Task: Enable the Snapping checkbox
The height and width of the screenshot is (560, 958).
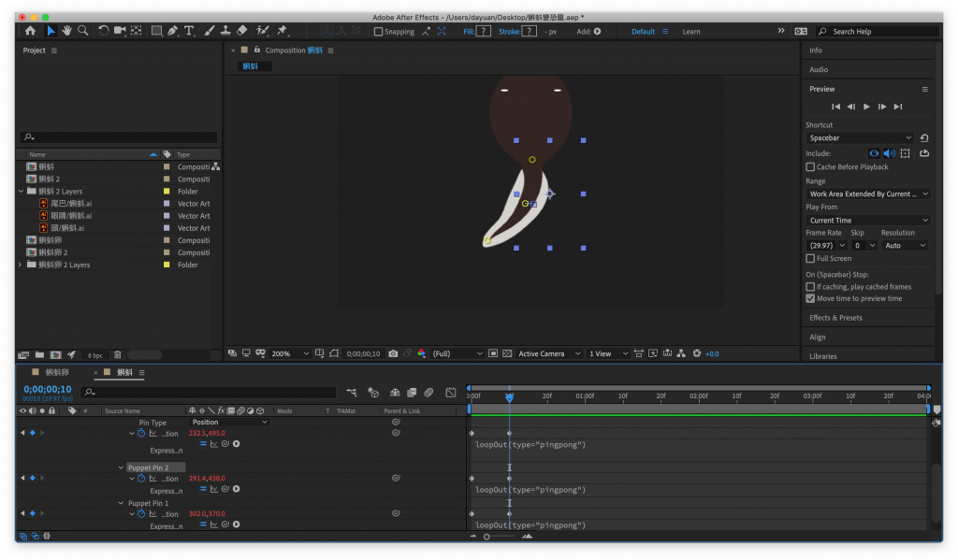Action: (x=378, y=32)
